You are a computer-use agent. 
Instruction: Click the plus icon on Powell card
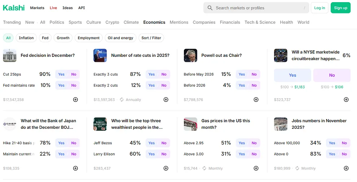(x=256, y=100)
